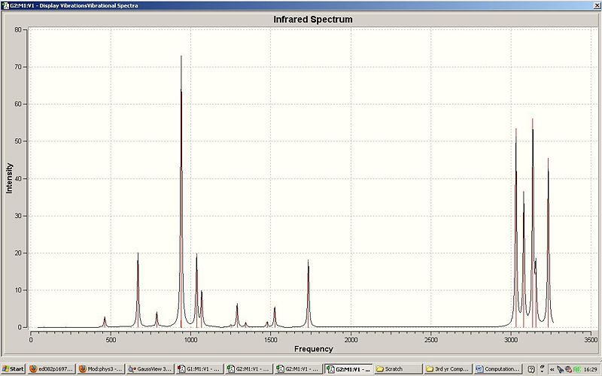
Task: Select the active G2:M1:V1 taskbar button
Action: click(348, 369)
